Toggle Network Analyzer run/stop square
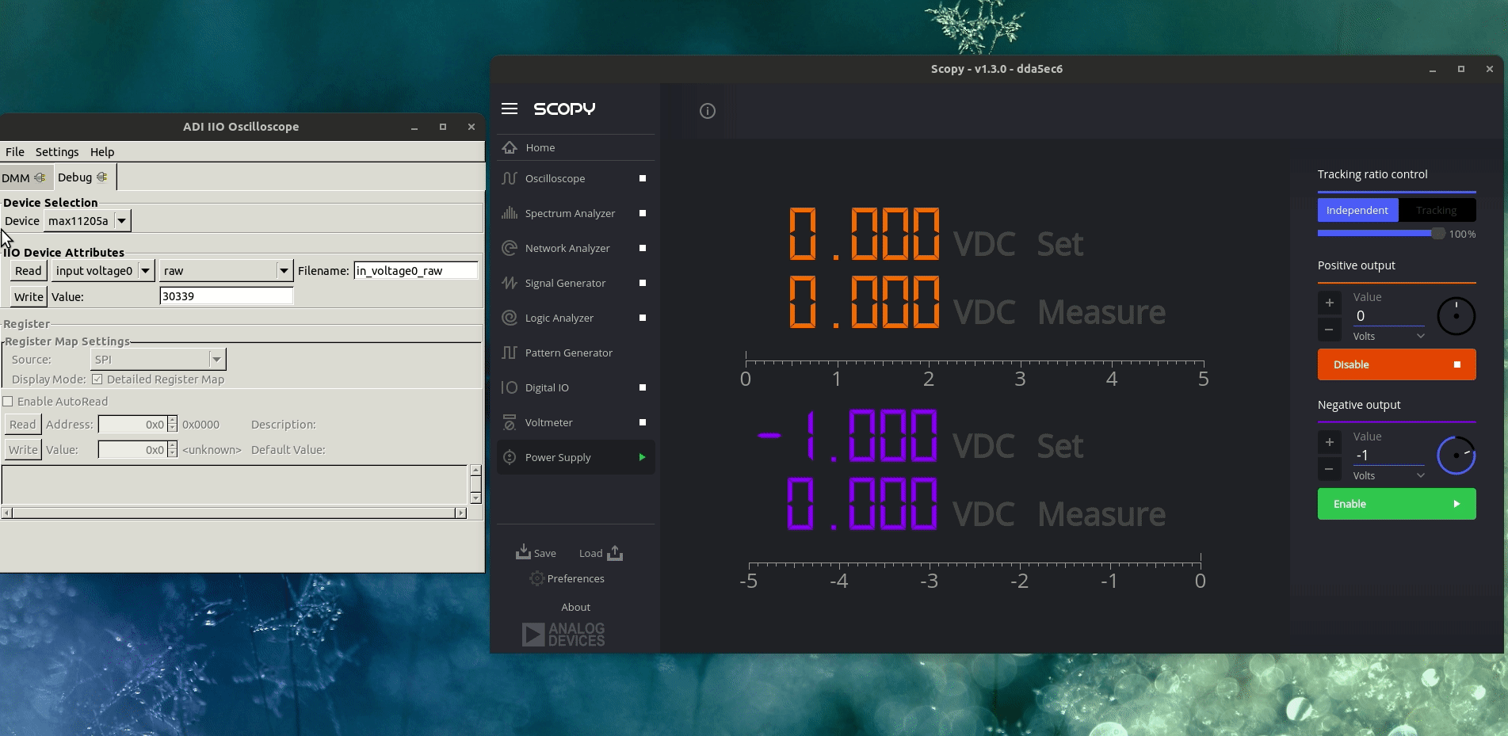This screenshot has height=736, width=1508. pos(643,248)
